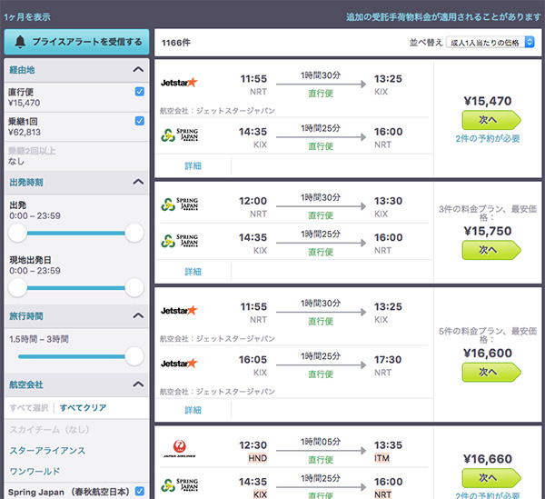Toggle the Spring Japan airline checkbox
The height and width of the screenshot is (499, 545).
(x=139, y=491)
